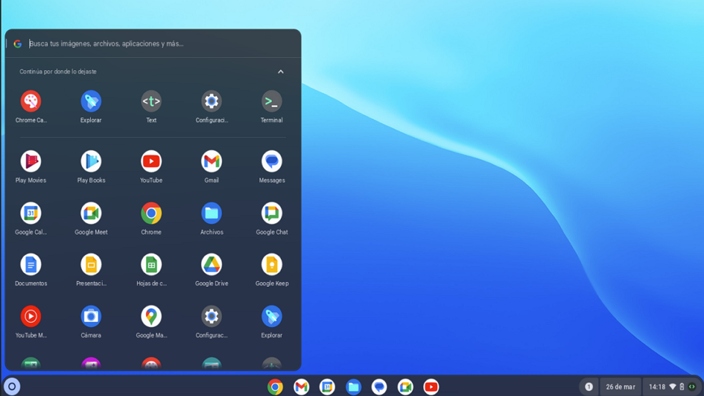Viewport: 704px width, 396px height.
Task: Open Configuración in the bottom app row
Action: (211, 317)
